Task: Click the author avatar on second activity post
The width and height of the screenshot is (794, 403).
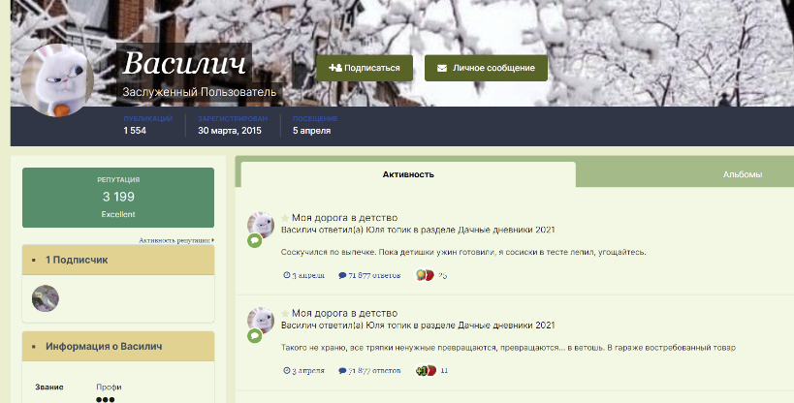Action: (x=260, y=321)
